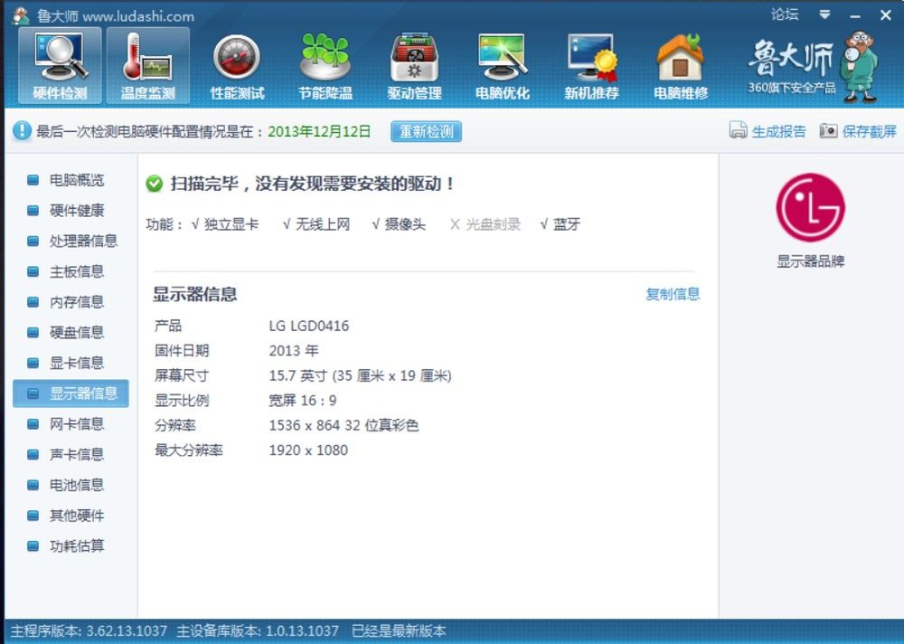Image resolution: width=904 pixels, height=644 pixels.
Task: Click 生成报告 generate report text
Action: pos(778,131)
